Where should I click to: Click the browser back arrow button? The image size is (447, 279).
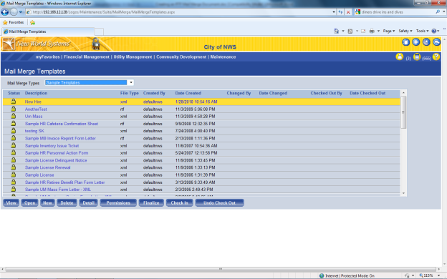(5, 12)
